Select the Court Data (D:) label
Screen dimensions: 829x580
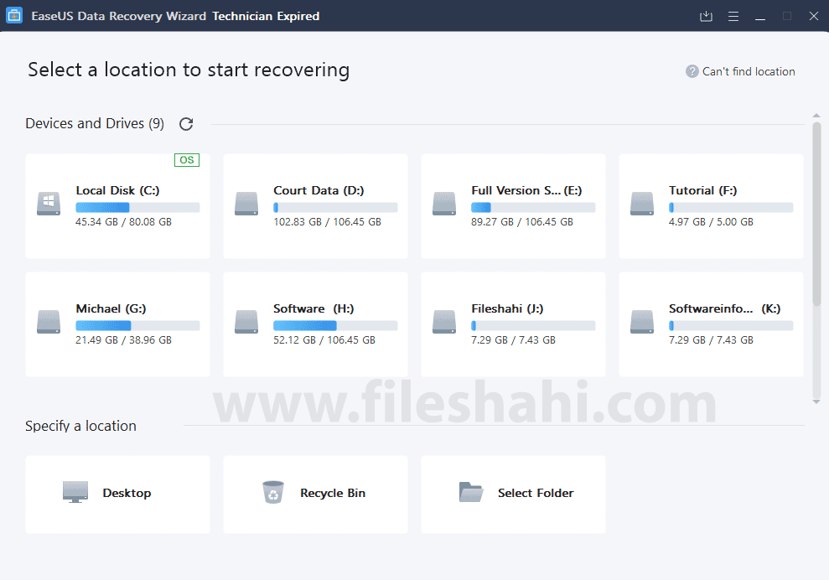319,190
